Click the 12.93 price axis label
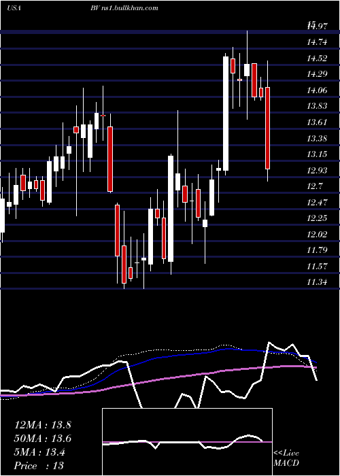The image size is (340, 476). 317,170
